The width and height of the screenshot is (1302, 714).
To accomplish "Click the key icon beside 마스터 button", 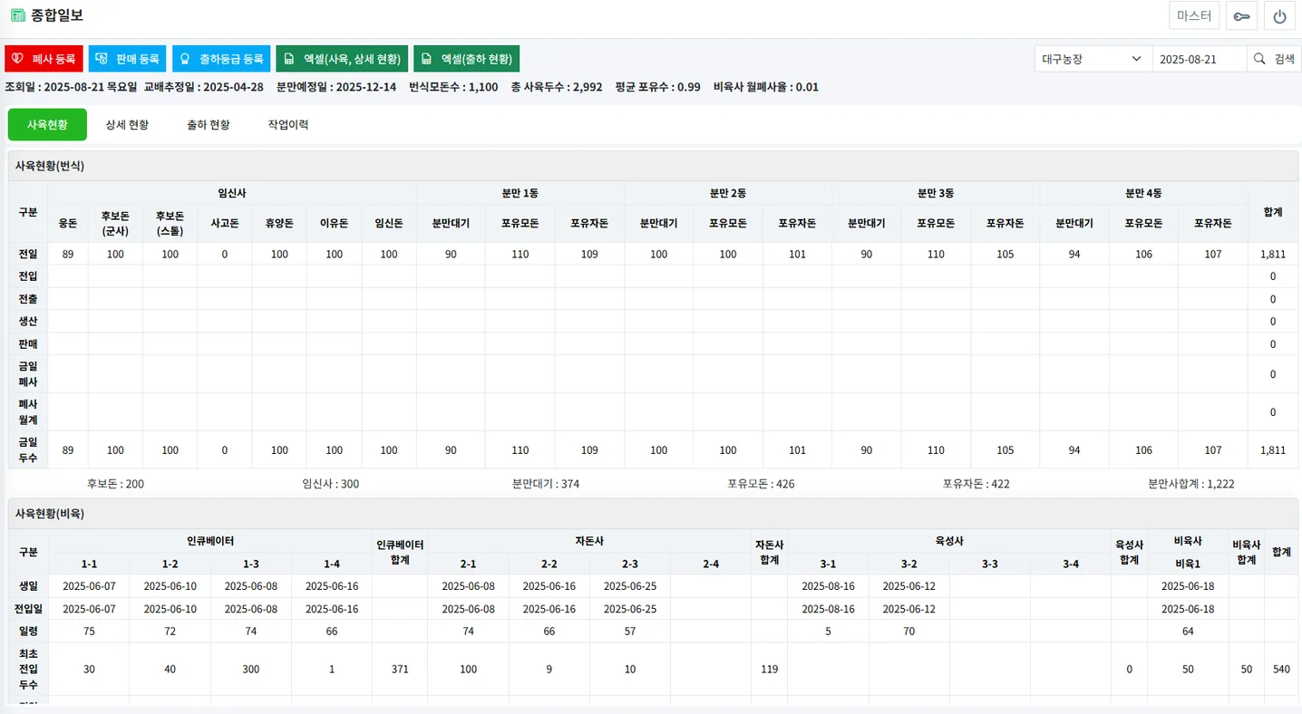I will [1241, 15].
